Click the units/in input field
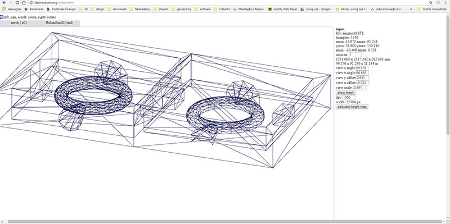 coord(355,54)
